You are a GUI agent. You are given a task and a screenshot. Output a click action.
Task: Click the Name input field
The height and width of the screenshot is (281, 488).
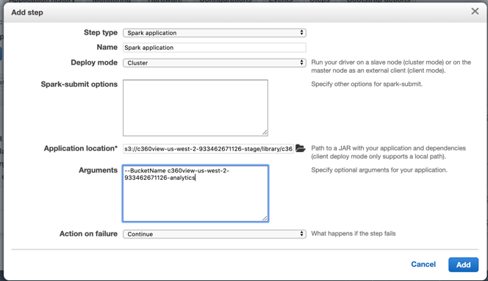coord(215,48)
